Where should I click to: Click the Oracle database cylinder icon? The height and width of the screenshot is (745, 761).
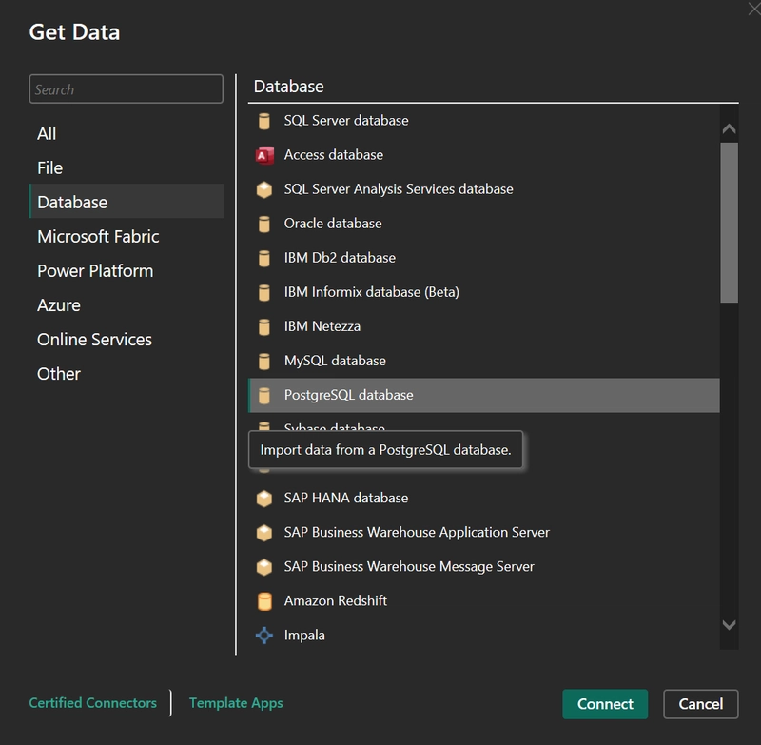tap(264, 224)
